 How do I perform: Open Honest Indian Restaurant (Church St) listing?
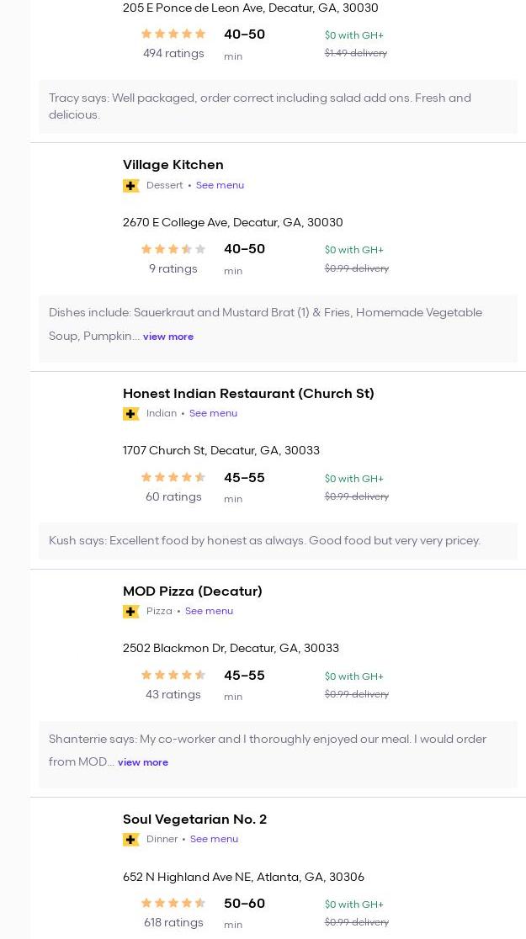248,393
